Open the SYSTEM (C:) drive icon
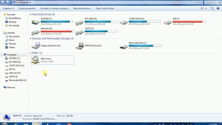The width and height of the screenshot is (222, 125). tap(35, 22)
